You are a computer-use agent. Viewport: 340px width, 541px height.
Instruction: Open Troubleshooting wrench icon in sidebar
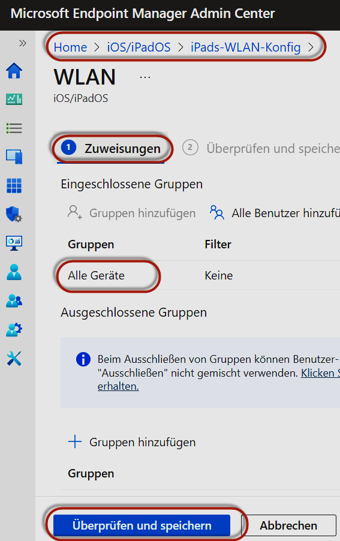click(x=14, y=359)
